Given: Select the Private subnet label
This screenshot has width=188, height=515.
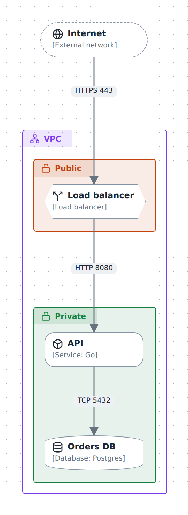Looking at the screenshot, I should pos(70,316).
